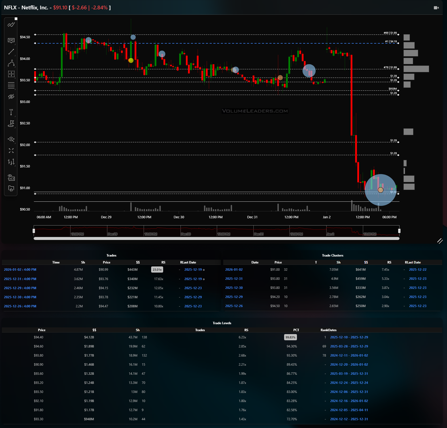
Task: Click the $94.40 trade level price
Action: (38, 337)
